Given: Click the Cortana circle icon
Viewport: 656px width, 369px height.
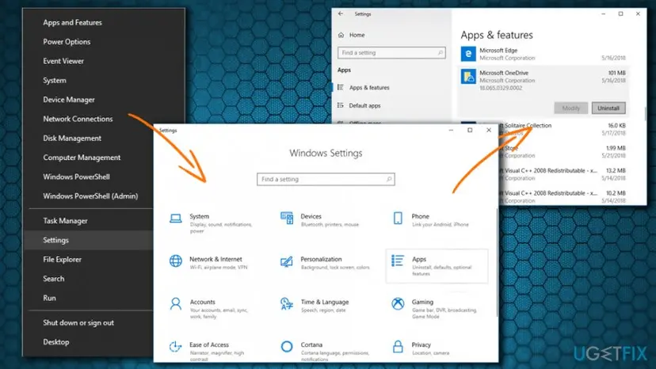Looking at the screenshot, I should click(x=287, y=346).
